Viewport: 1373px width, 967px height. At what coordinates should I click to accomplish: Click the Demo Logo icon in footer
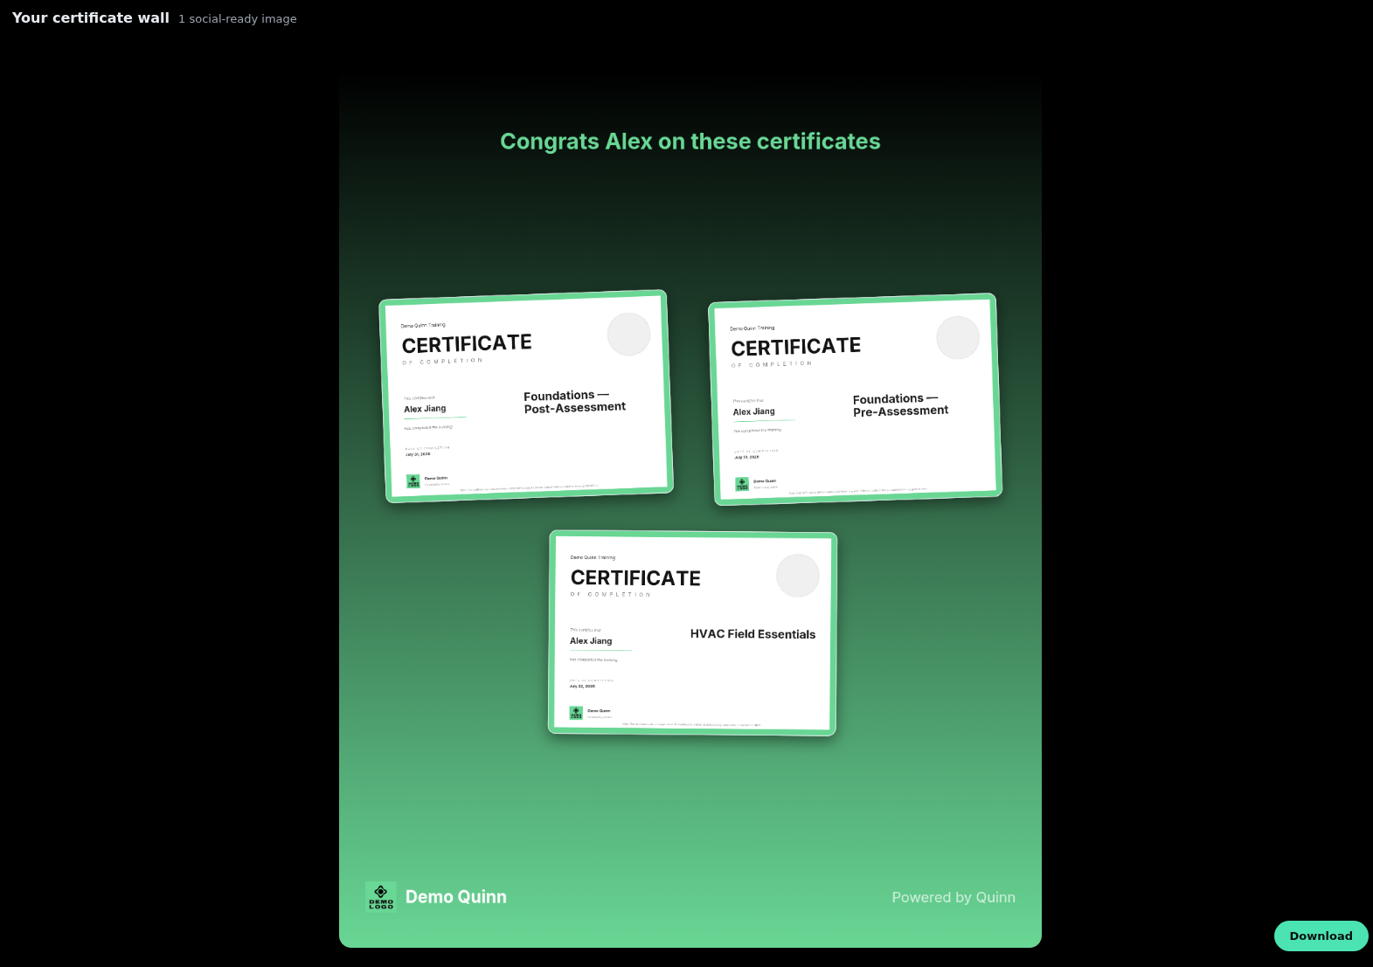(x=380, y=897)
